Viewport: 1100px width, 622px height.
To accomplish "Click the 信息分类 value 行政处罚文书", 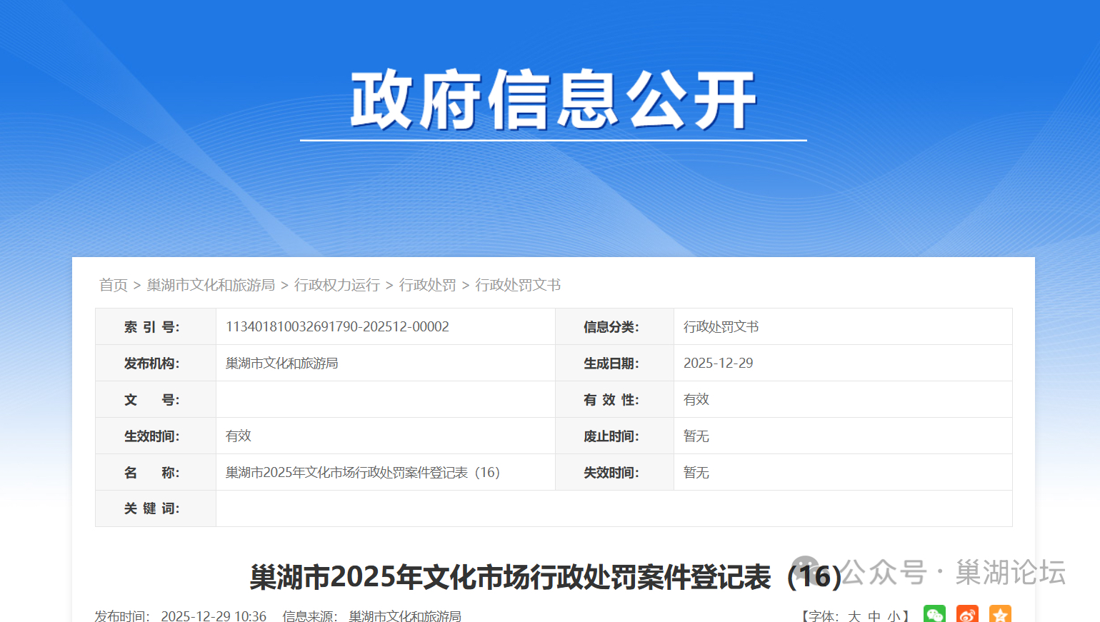I will pos(721,326).
